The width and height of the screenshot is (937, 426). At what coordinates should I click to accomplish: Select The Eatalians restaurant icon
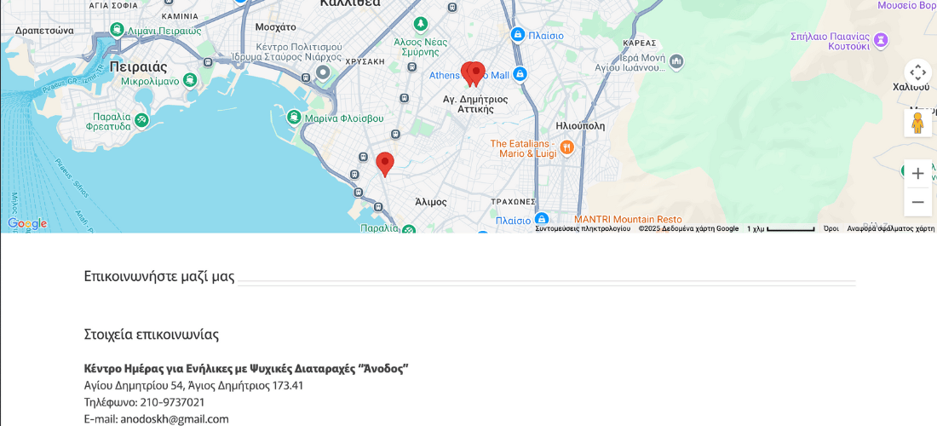(x=567, y=147)
